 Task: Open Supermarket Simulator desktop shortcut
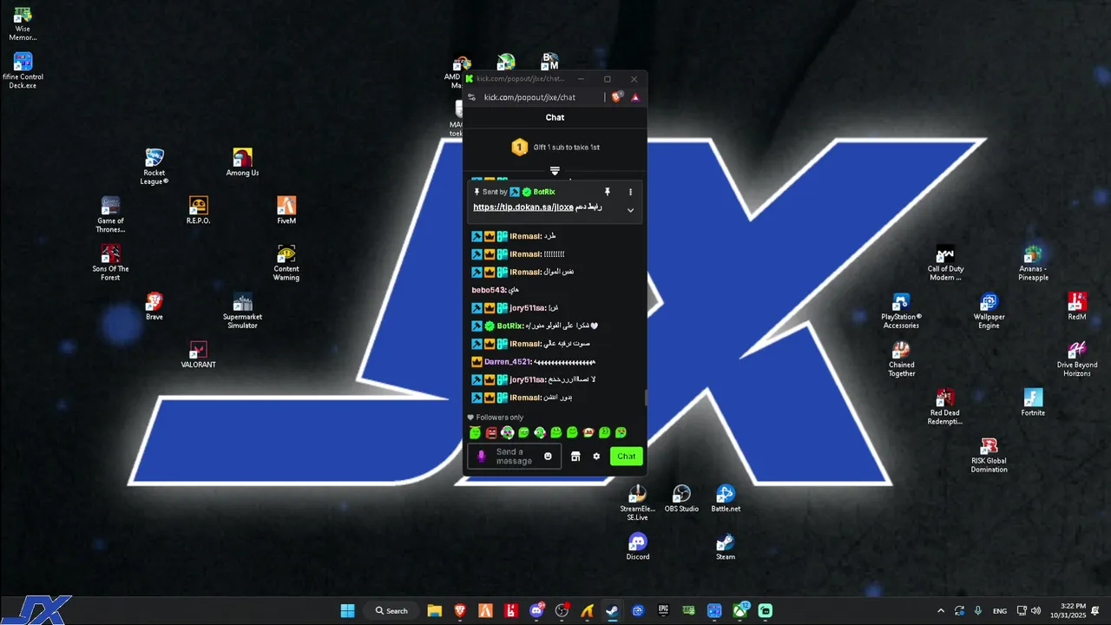pos(242,311)
